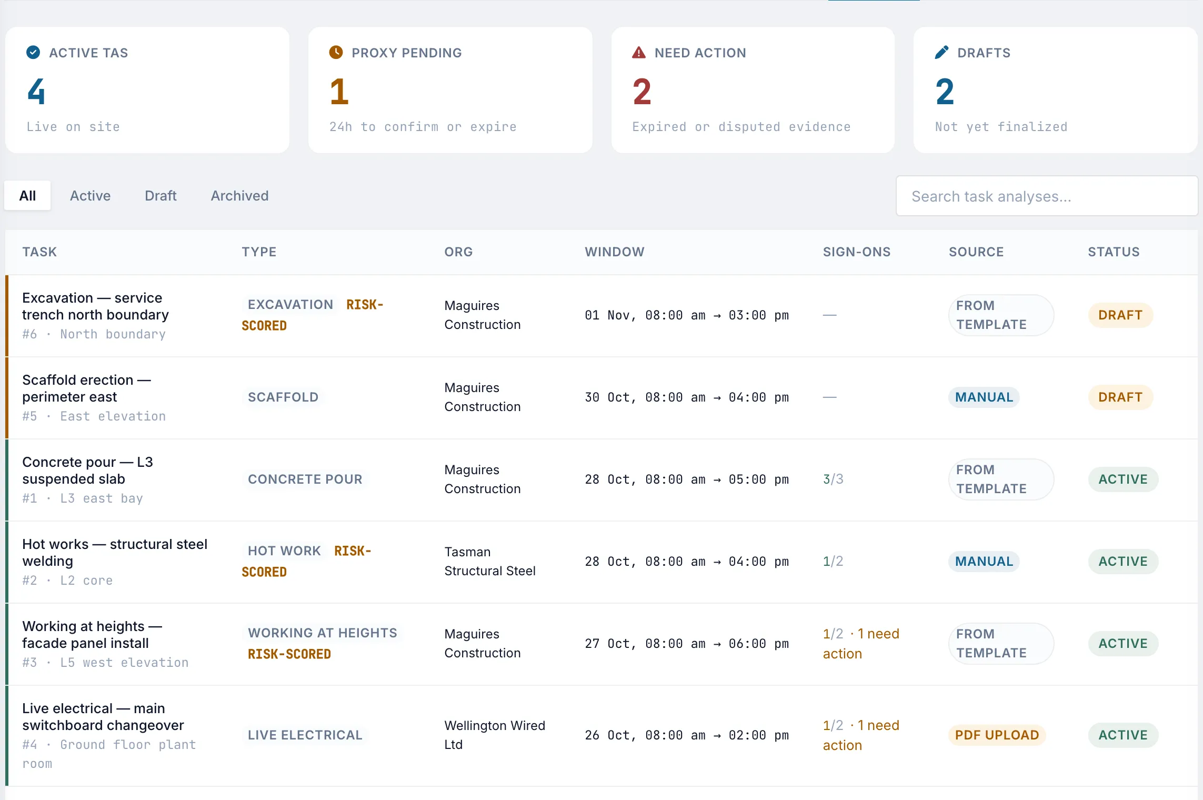Click the STATUS column header
The height and width of the screenshot is (800, 1203).
click(1114, 252)
